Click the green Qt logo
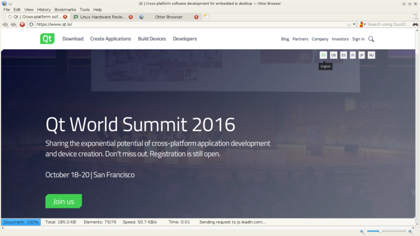Viewport: 420px width, 236px height. pyautogui.click(x=47, y=38)
